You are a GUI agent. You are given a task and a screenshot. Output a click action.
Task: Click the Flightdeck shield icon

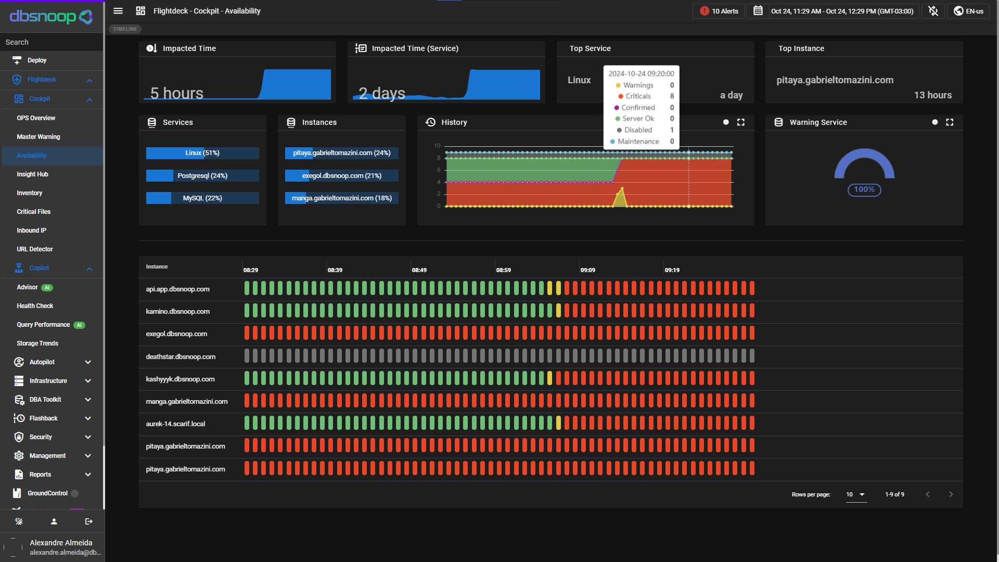[17, 80]
